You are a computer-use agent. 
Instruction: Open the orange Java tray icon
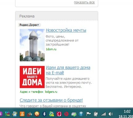(x=22, y=114)
